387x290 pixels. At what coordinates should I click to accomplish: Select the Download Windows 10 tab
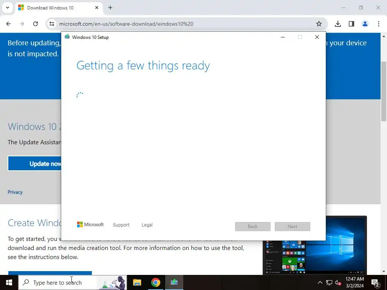coord(59,8)
